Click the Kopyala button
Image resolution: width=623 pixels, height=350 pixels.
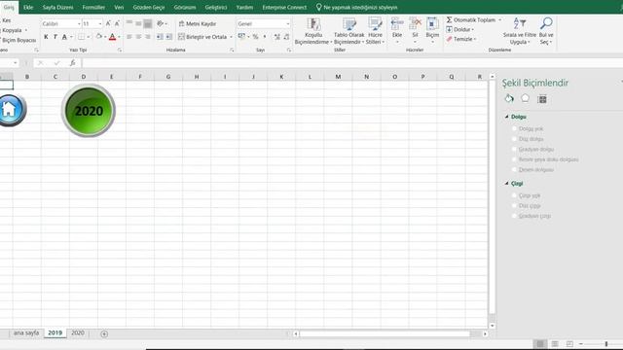pos(12,30)
